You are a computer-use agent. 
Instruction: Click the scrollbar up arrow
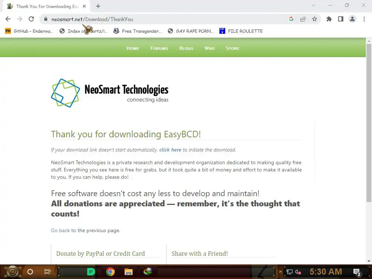pyautogui.click(x=369, y=41)
